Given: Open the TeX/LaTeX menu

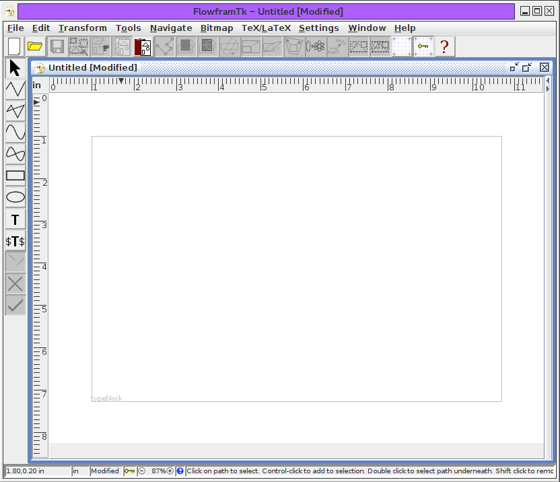Looking at the screenshot, I should [266, 28].
